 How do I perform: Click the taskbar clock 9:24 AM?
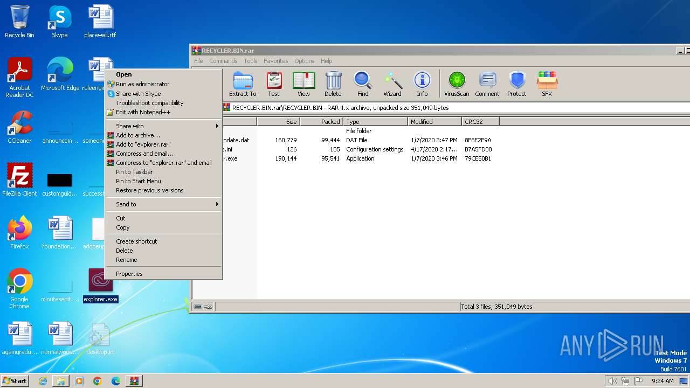tap(663, 381)
